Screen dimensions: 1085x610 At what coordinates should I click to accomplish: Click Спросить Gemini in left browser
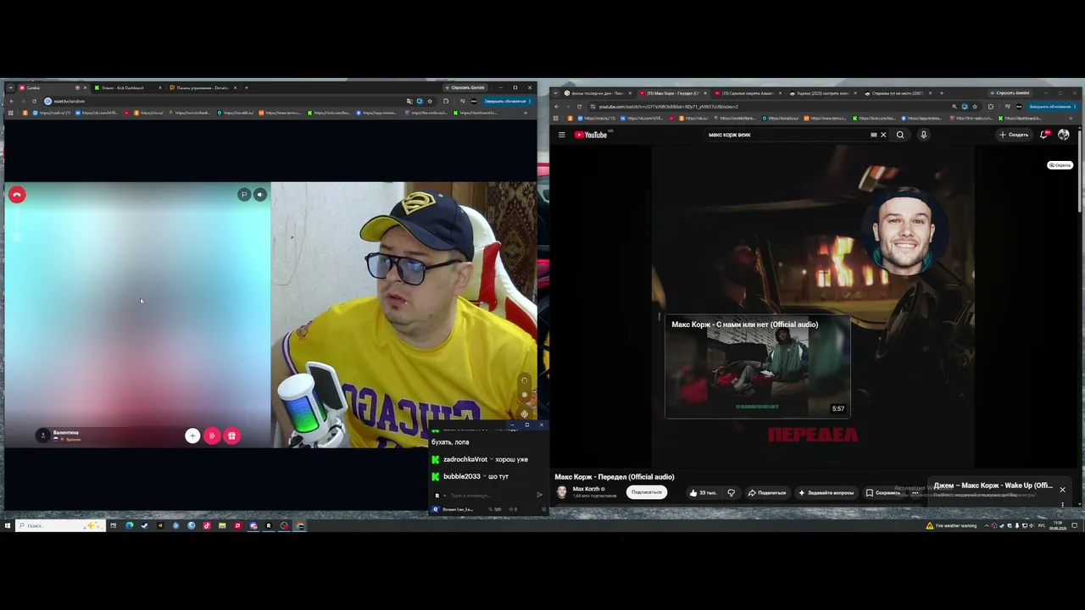point(466,87)
